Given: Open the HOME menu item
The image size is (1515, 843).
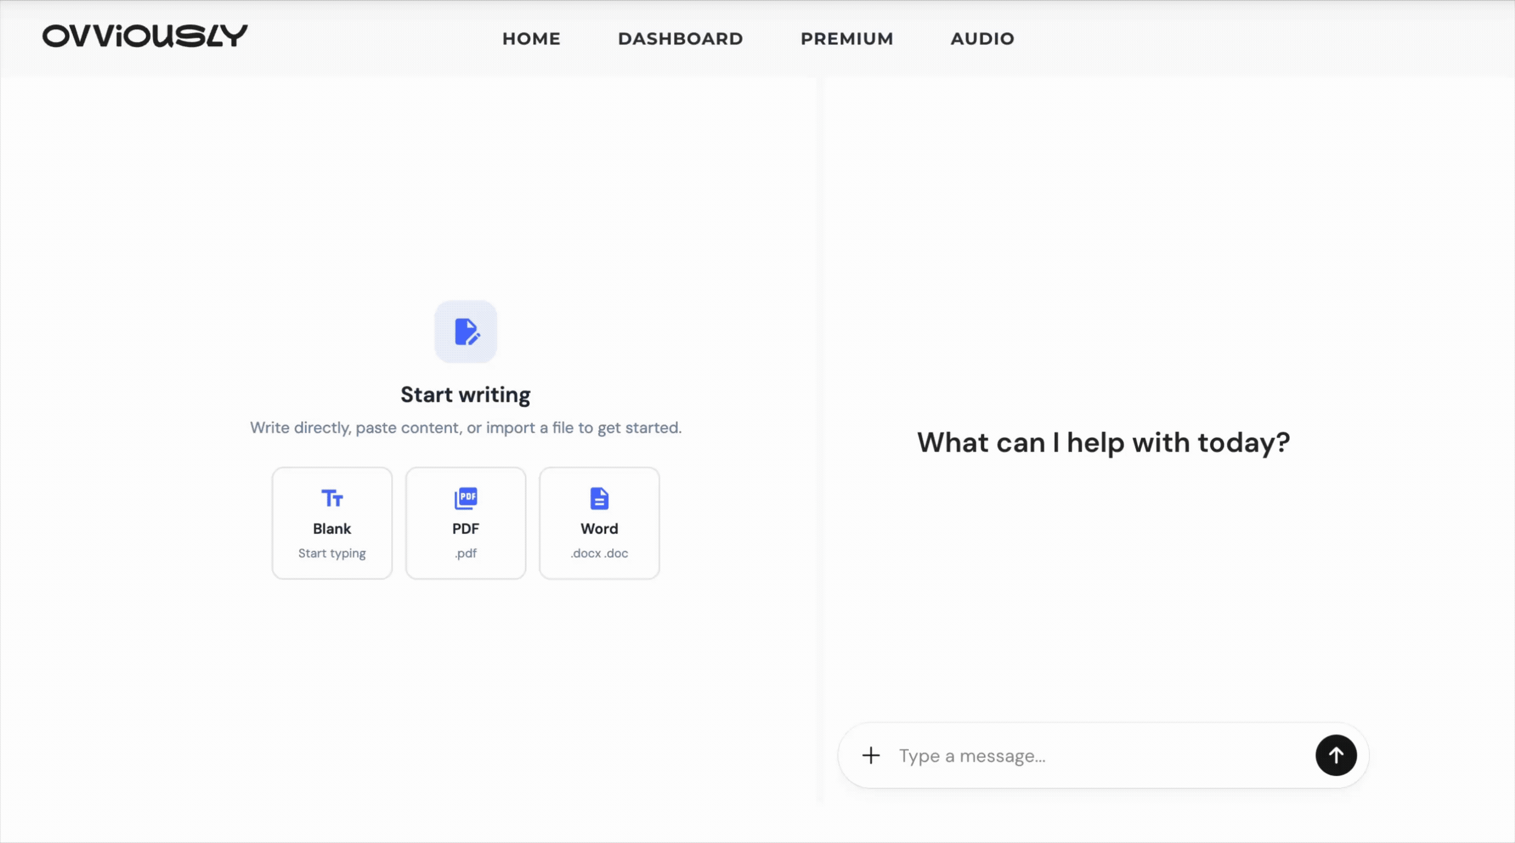Looking at the screenshot, I should [531, 39].
